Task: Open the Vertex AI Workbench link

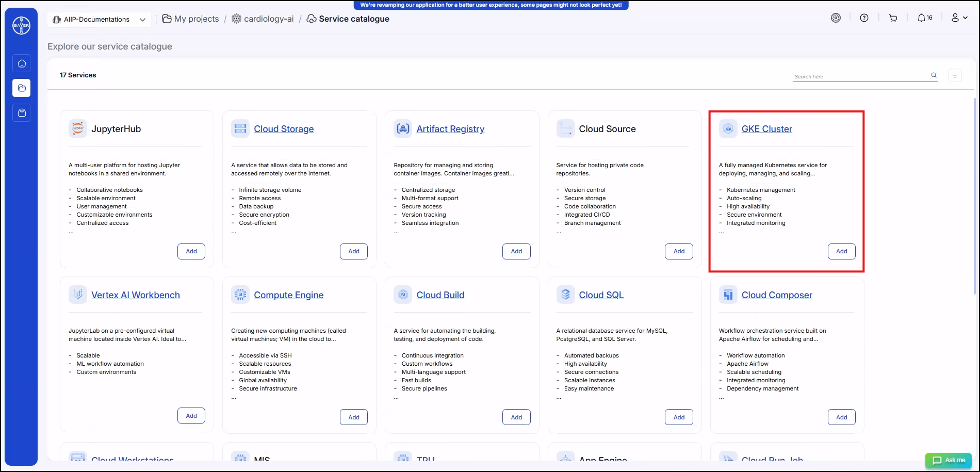Action: coord(136,295)
